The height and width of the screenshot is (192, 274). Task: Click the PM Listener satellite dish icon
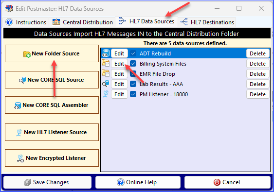(106, 94)
